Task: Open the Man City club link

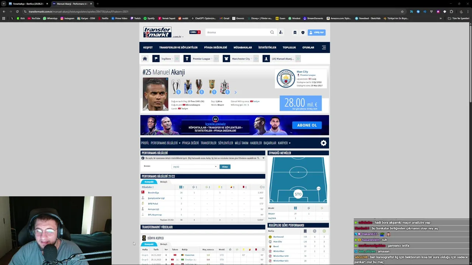Action: (x=302, y=72)
